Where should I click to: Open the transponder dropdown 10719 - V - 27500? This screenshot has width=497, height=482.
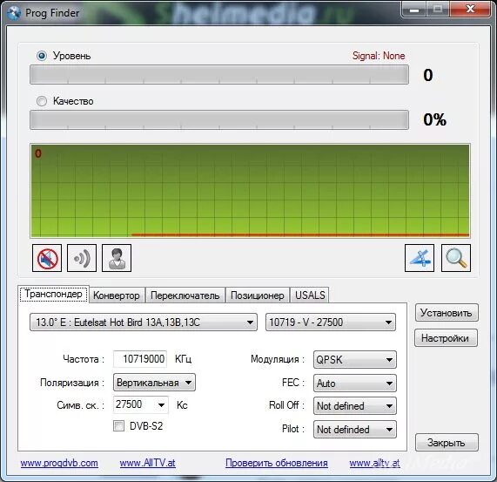coord(331,322)
